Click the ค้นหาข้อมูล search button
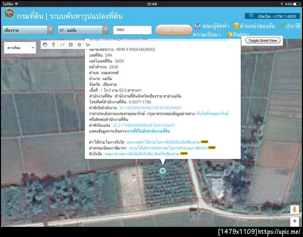303x237 pixels. pos(174,30)
